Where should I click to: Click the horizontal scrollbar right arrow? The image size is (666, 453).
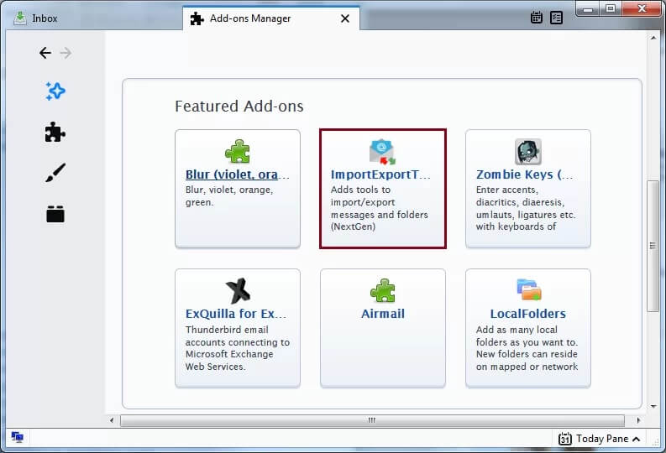click(638, 420)
